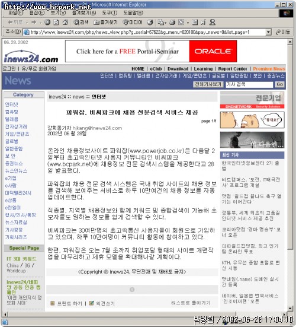Open the Learning navigation link

[x=203, y=69]
